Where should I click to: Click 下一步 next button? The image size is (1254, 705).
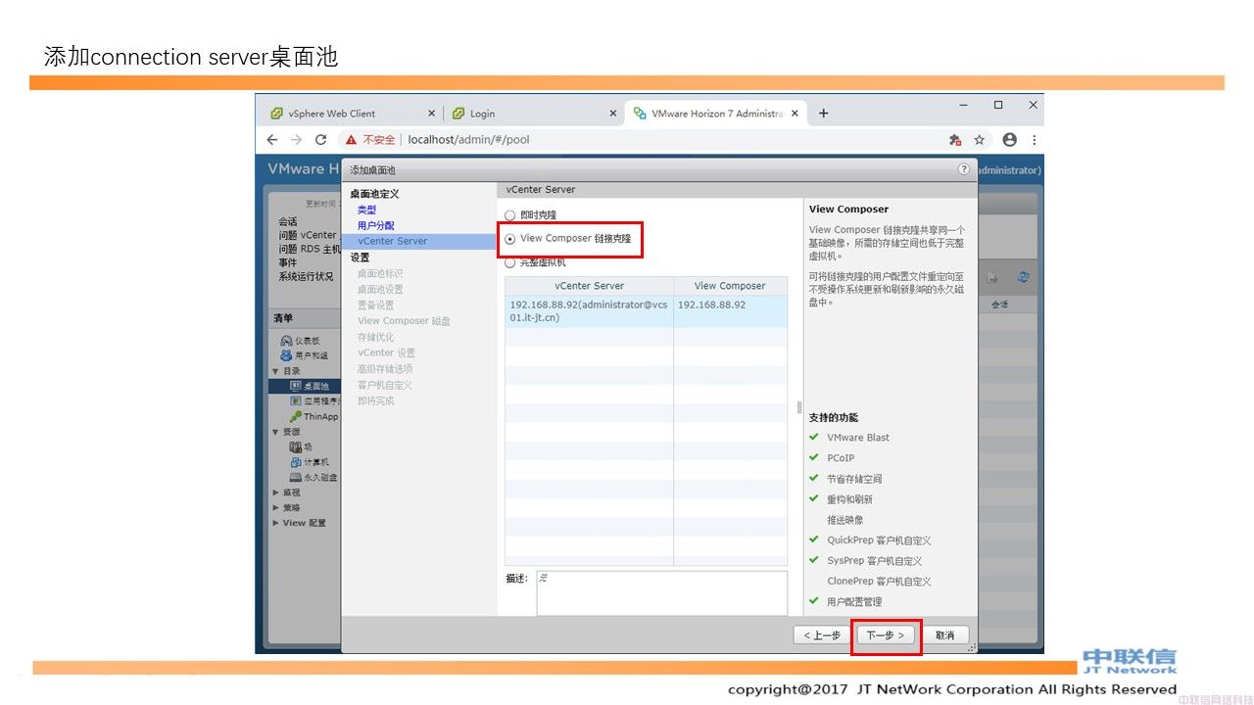886,635
